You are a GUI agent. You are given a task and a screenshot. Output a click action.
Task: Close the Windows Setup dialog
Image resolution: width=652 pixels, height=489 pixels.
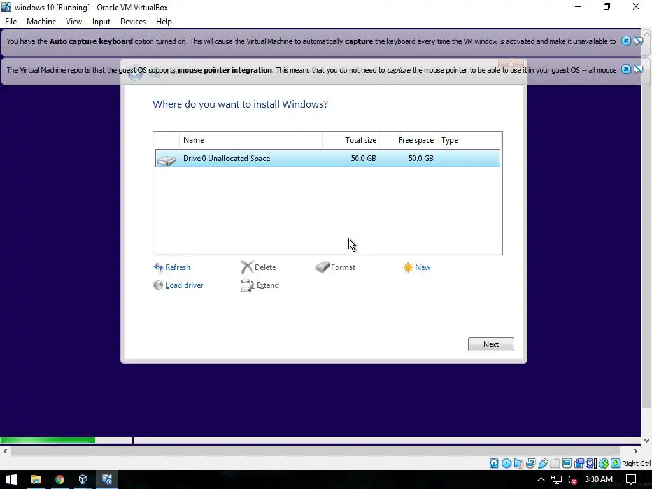(511, 63)
